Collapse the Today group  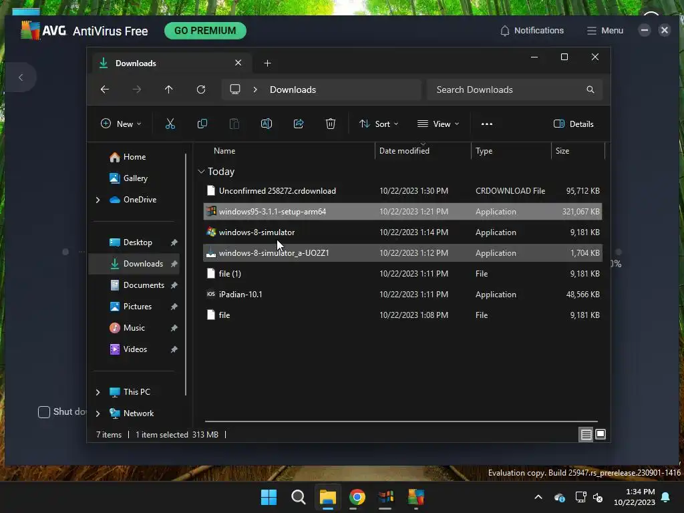(x=201, y=172)
